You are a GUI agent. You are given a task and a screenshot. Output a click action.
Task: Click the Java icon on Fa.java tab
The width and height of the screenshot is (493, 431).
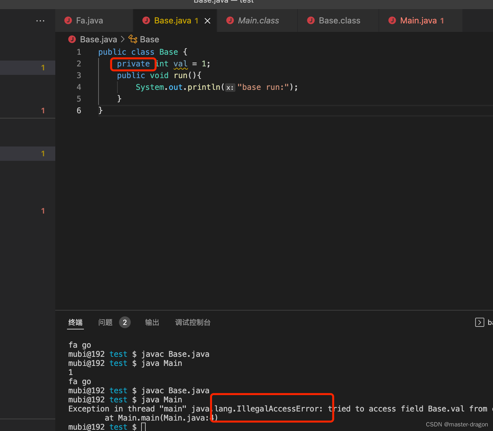coord(68,21)
